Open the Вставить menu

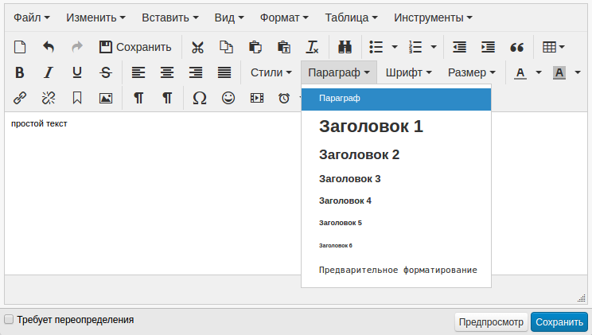pos(170,18)
